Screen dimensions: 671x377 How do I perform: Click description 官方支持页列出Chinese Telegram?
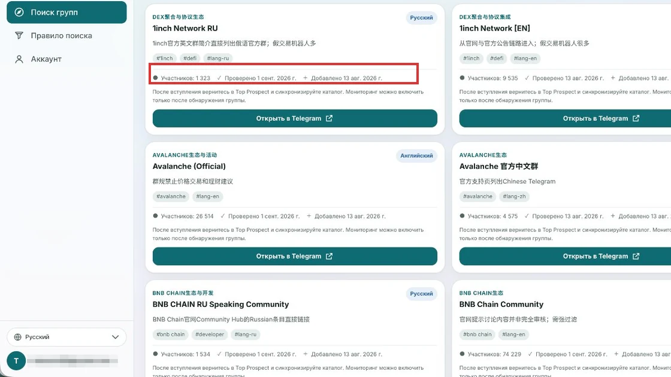point(507,181)
